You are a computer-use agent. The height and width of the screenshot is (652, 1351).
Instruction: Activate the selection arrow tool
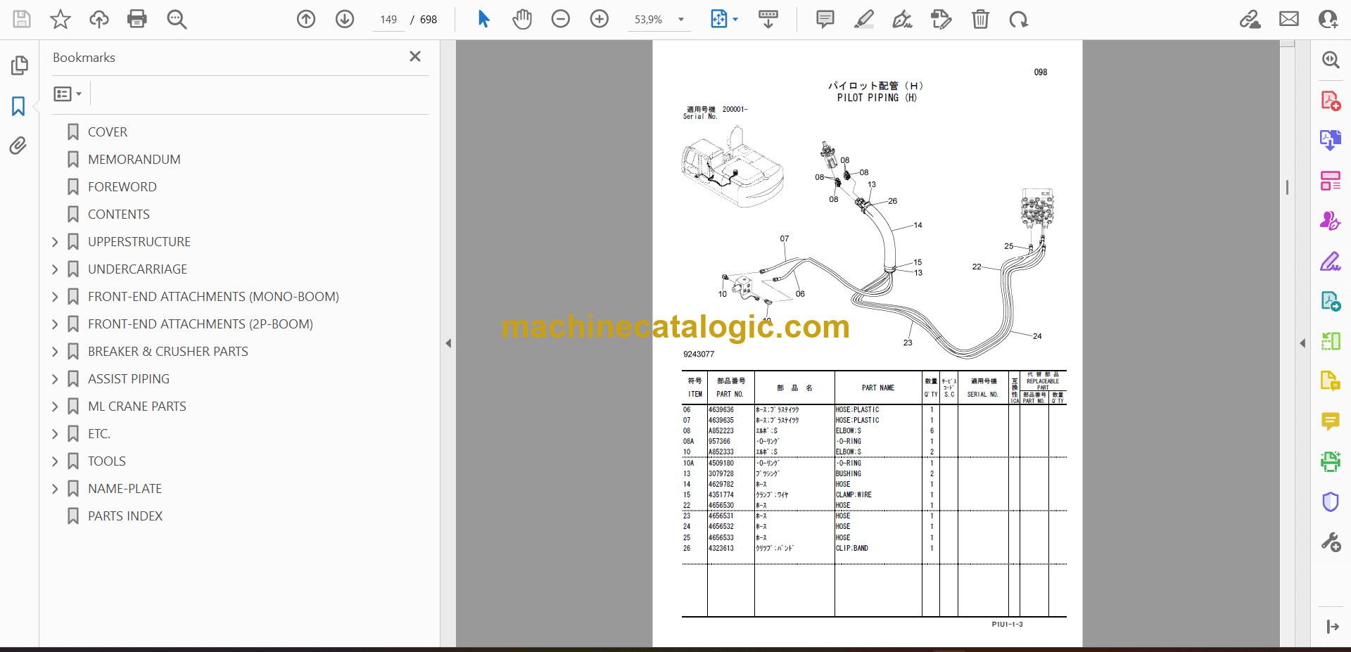click(x=483, y=19)
